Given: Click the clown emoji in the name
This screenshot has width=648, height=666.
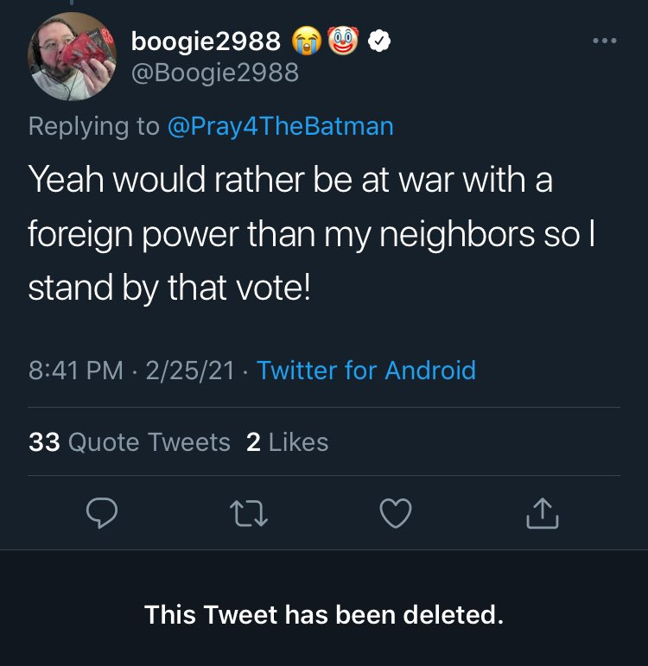Looking at the screenshot, I should (343, 41).
